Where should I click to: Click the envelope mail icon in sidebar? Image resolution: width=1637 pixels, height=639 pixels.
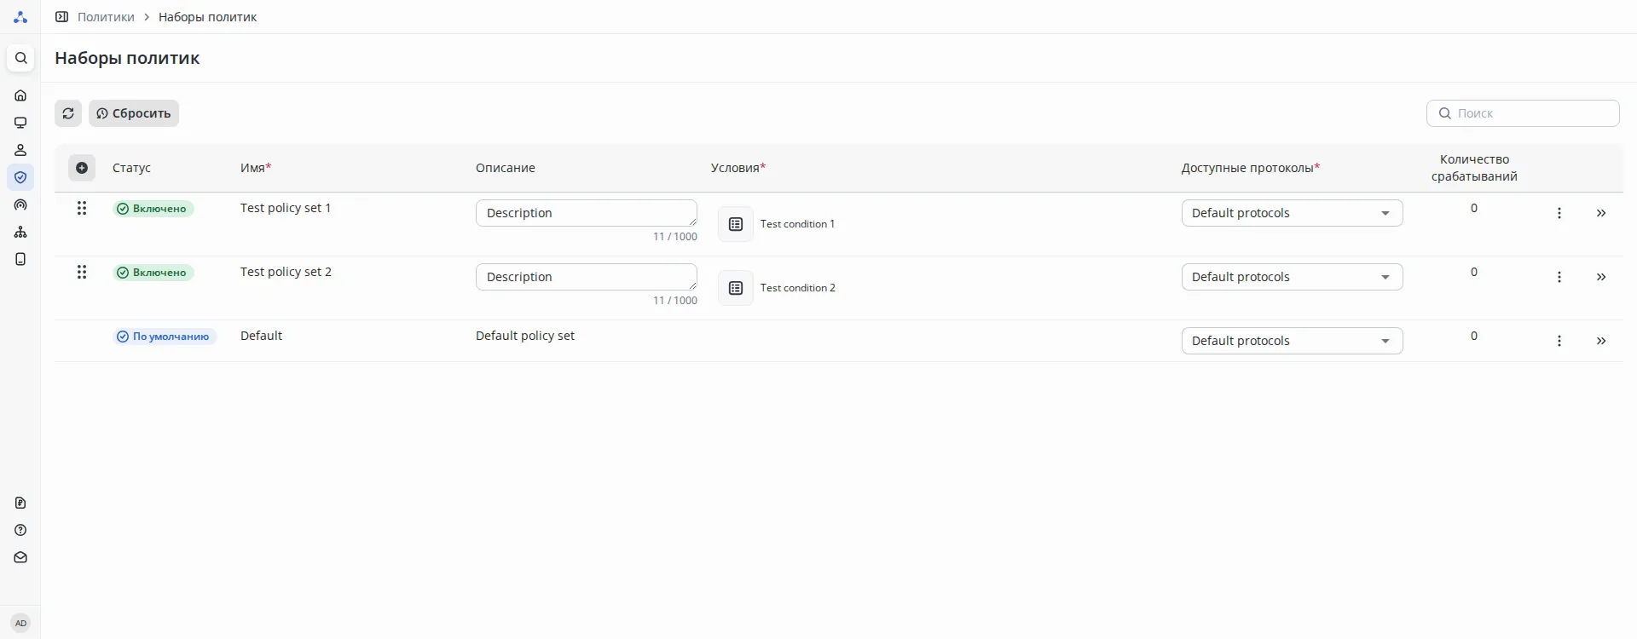tap(20, 557)
